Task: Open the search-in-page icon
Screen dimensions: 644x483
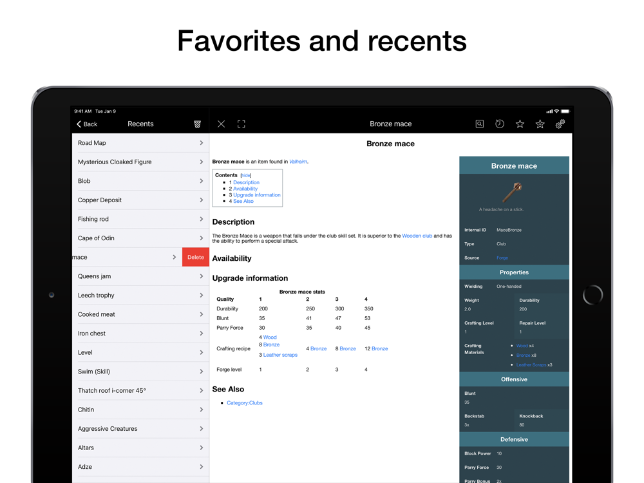Action: [x=479, y=124]
